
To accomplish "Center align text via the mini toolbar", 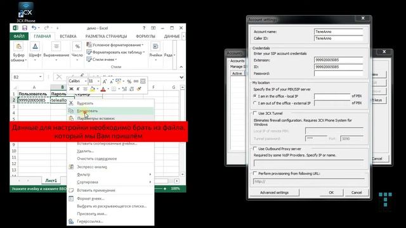I will 85,89.
